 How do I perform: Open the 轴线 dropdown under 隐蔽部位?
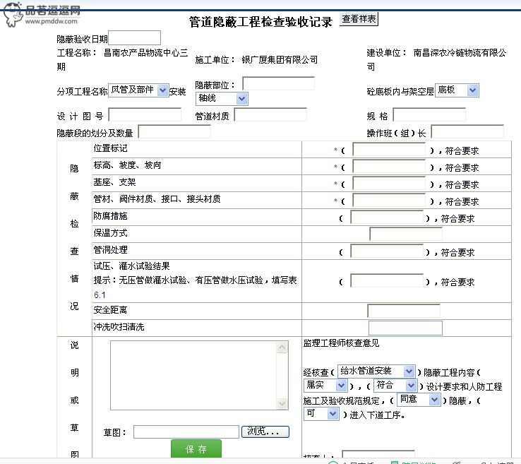click(222, 99)
